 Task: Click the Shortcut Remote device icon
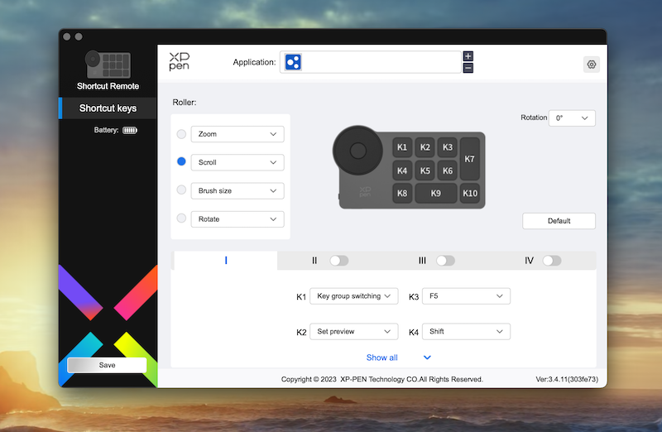[108, 65]
